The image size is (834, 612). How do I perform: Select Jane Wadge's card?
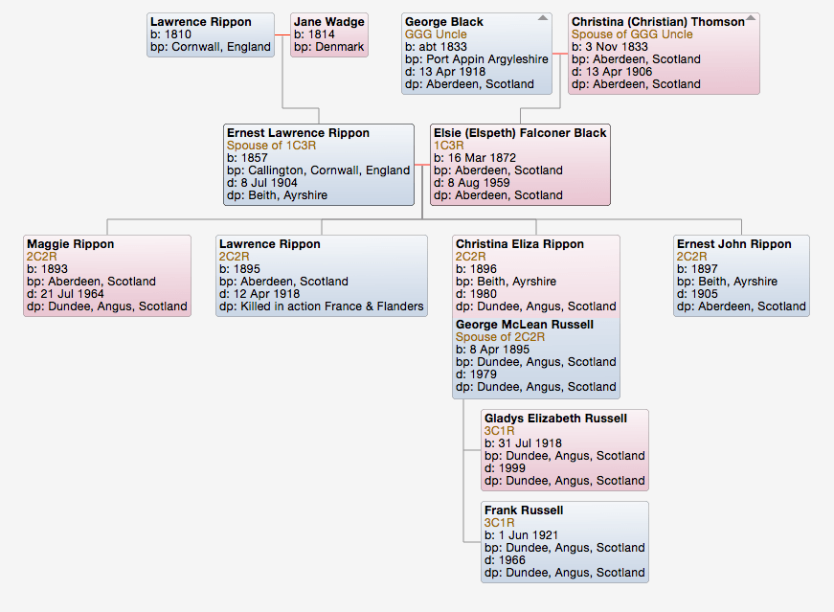click(x=328, y=34)
